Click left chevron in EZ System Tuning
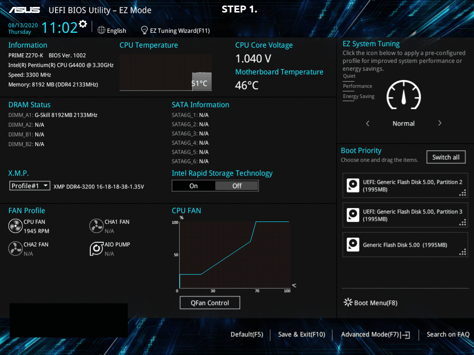This screenshot has height=355, width=474. click(x=368, y=123)
